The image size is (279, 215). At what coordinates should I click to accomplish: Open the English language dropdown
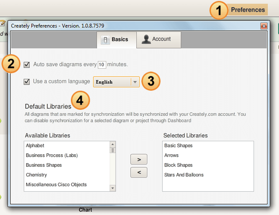click(x=116, y=82)
